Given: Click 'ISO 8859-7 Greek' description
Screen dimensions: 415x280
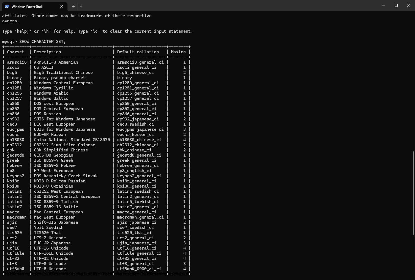Looking at the screenshot, I should pos(54,160).
